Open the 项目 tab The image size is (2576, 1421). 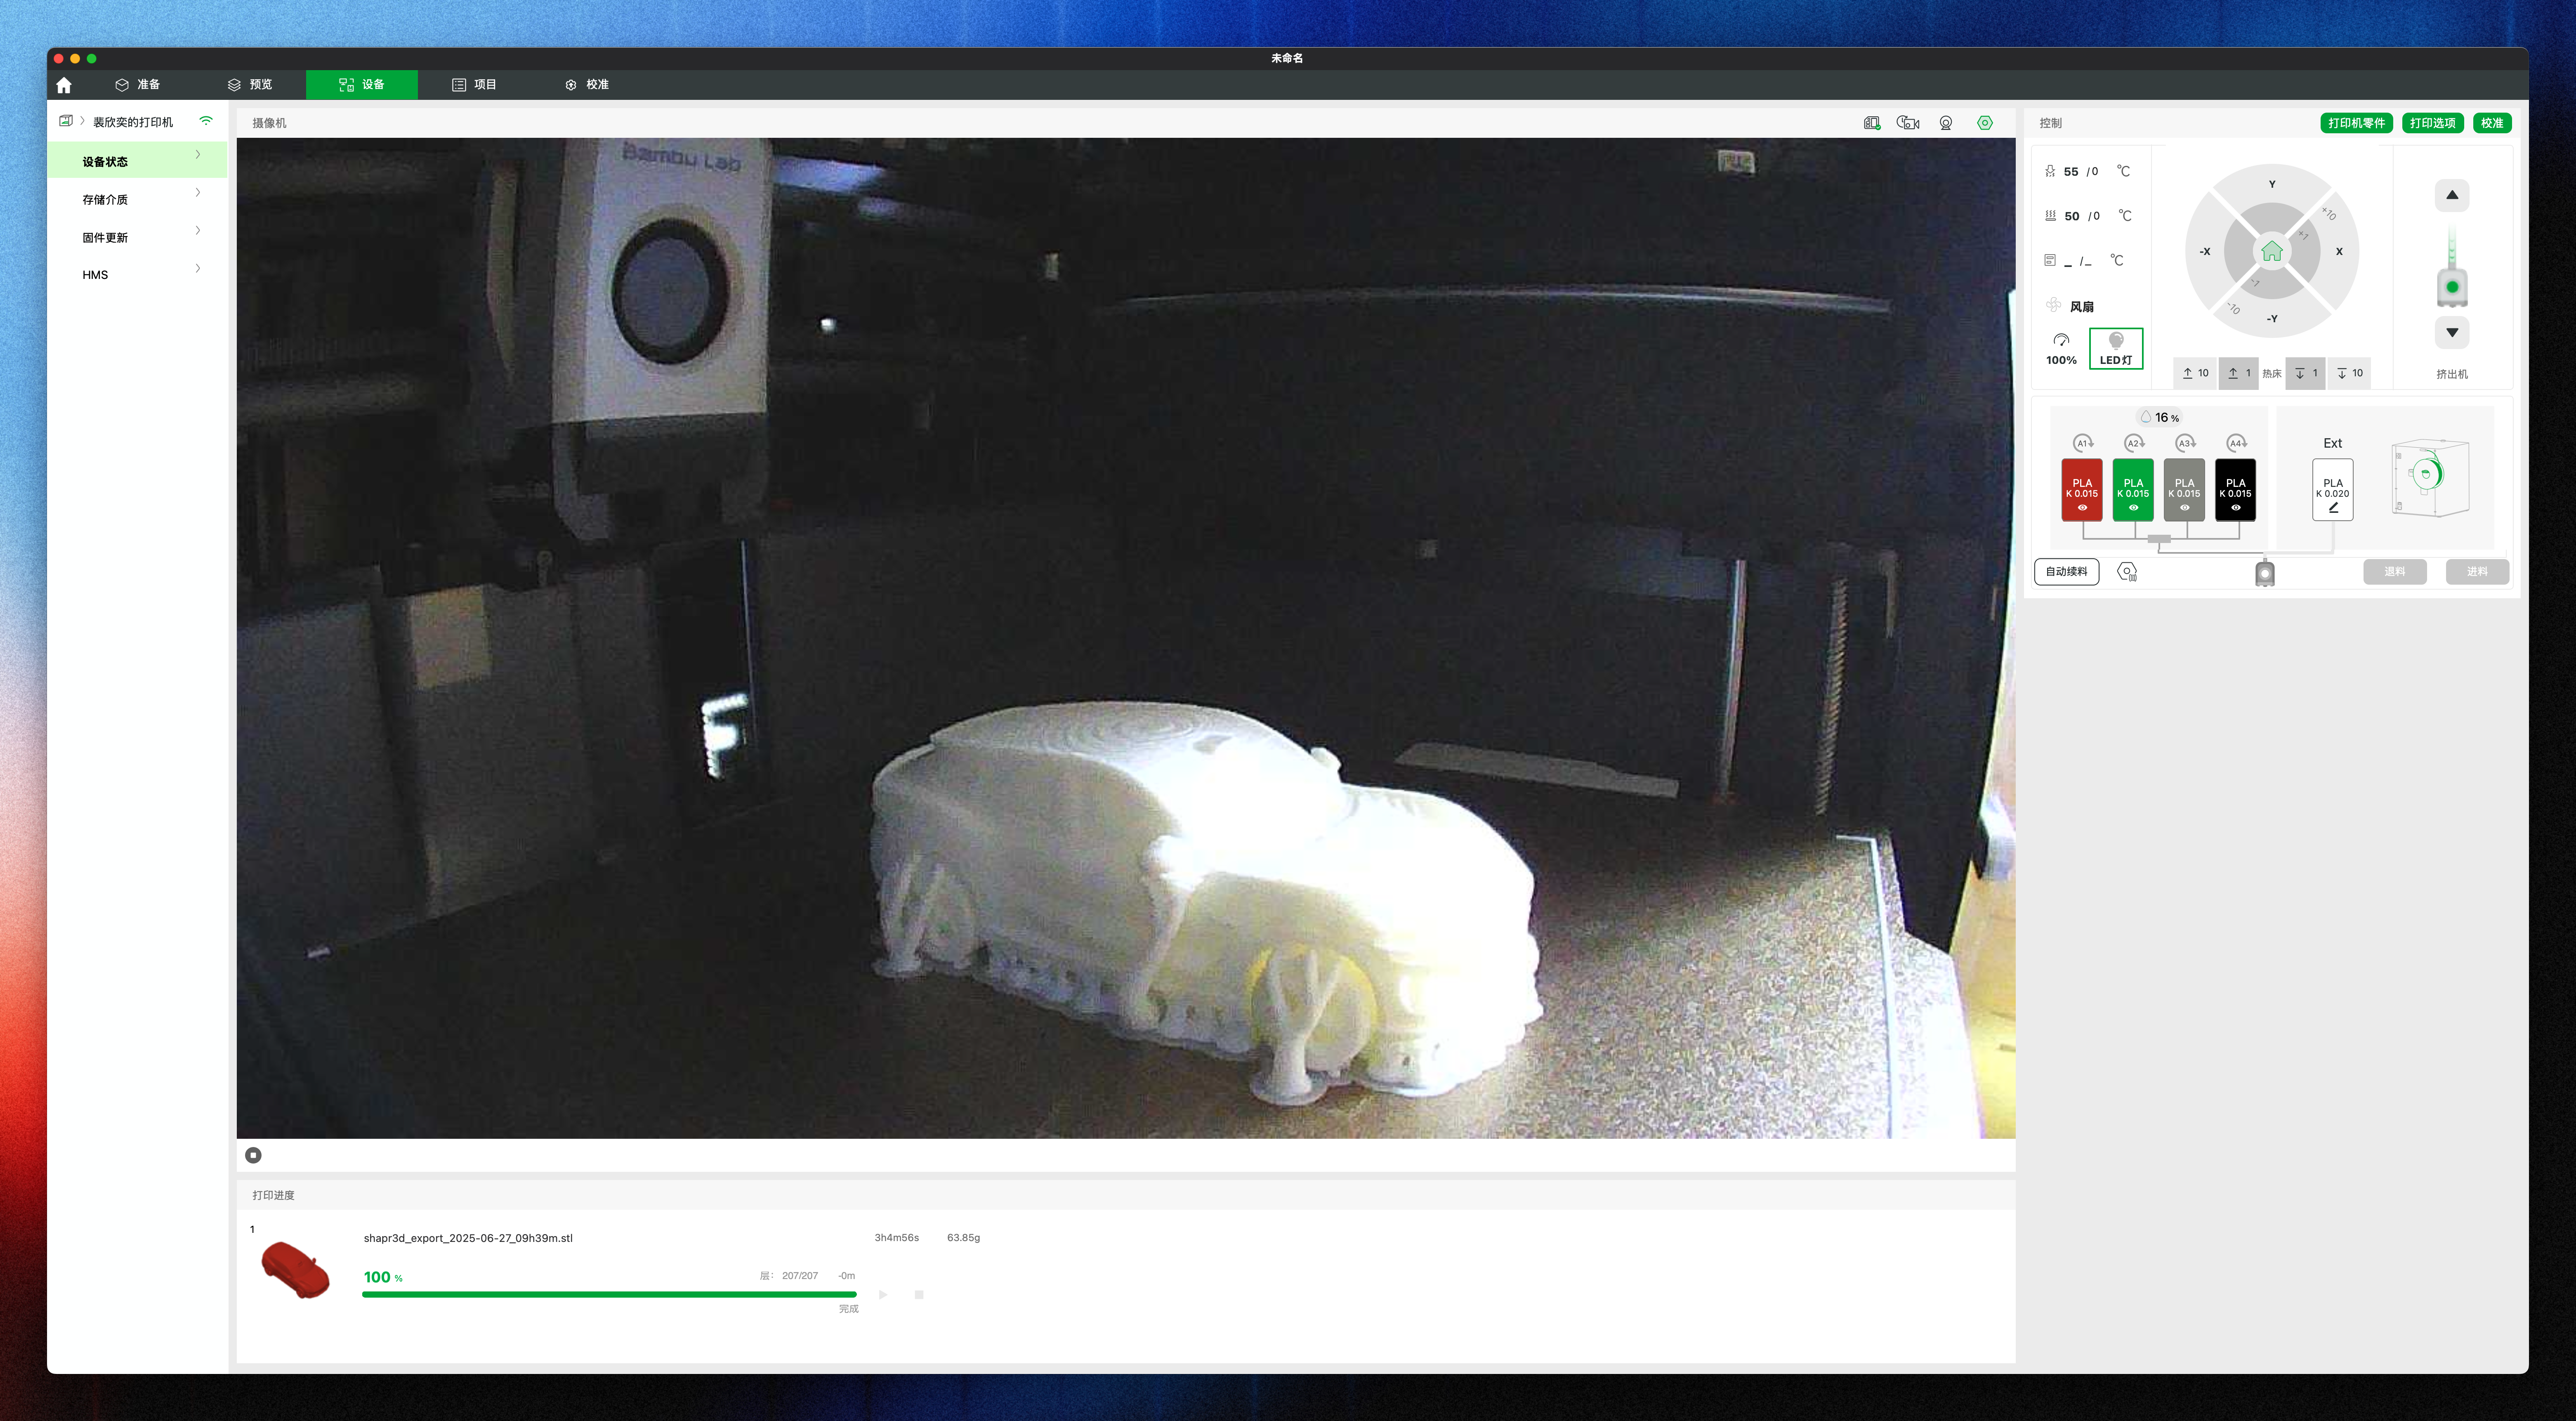coord(474,85)
